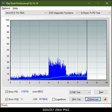Open the DVD Diagnostic Functions dropdown
Screen dimensions: 112x112
point(63,13)
